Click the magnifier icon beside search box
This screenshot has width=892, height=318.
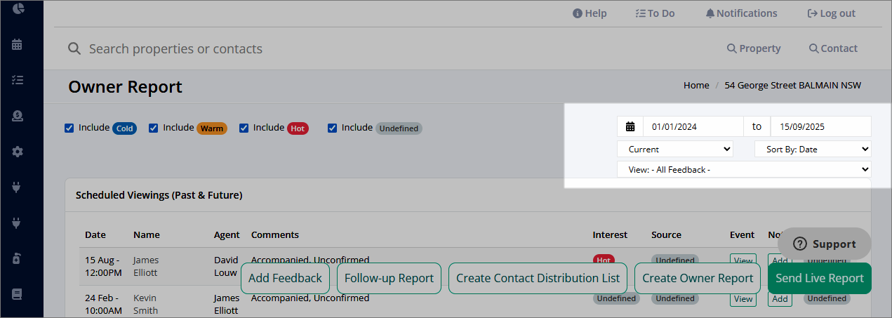click(74, 48)
